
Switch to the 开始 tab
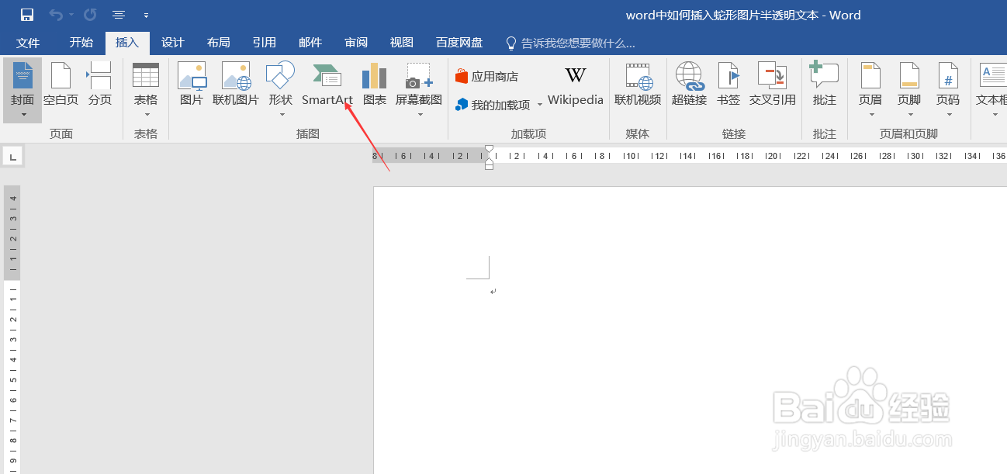point(81,43)
